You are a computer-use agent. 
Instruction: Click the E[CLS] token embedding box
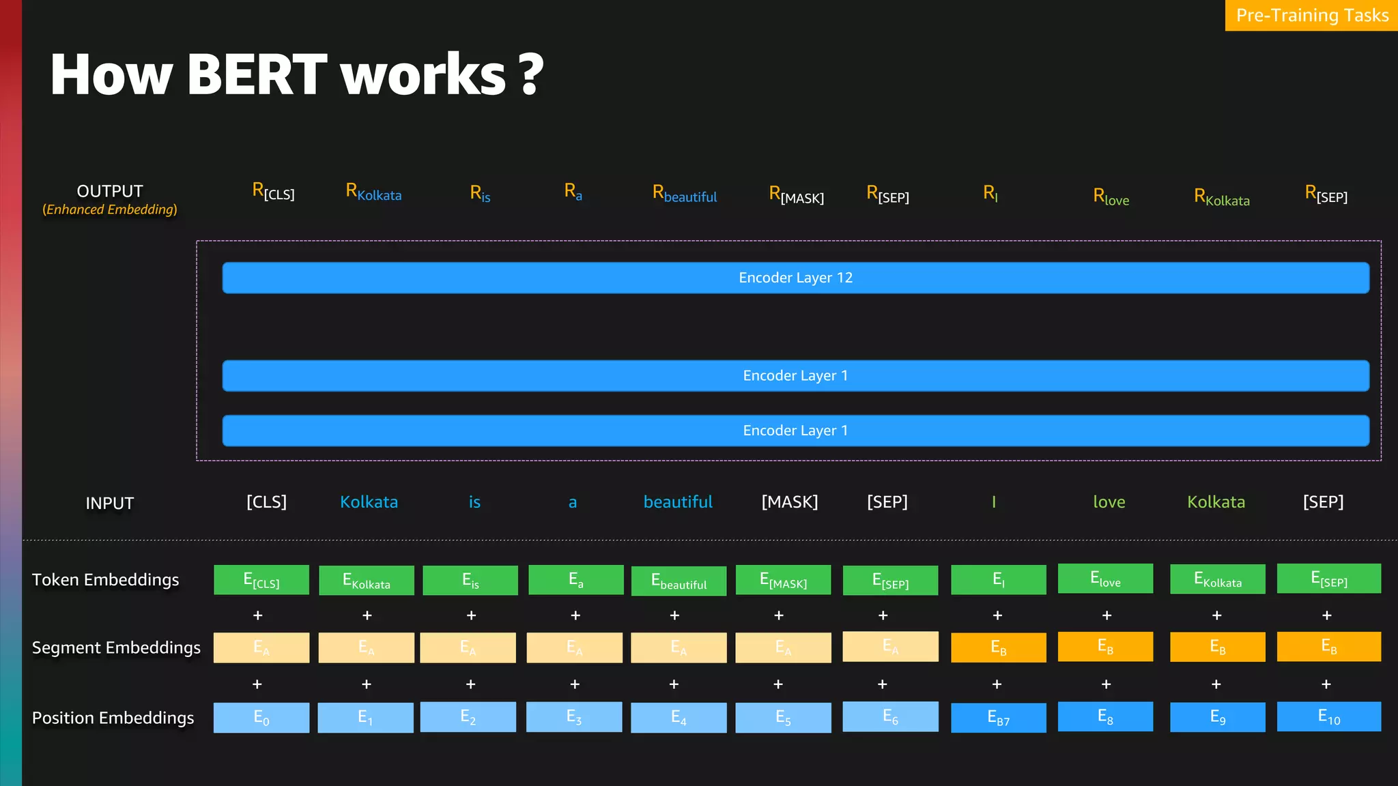coord(261,580)
